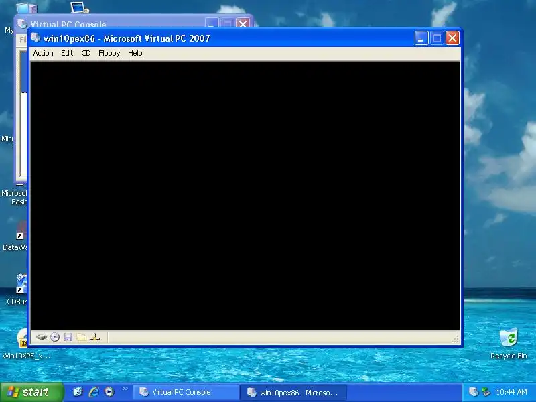536x402 pixels.
Task: Click the shared folders status icon
Action: [x=81, y=338]
